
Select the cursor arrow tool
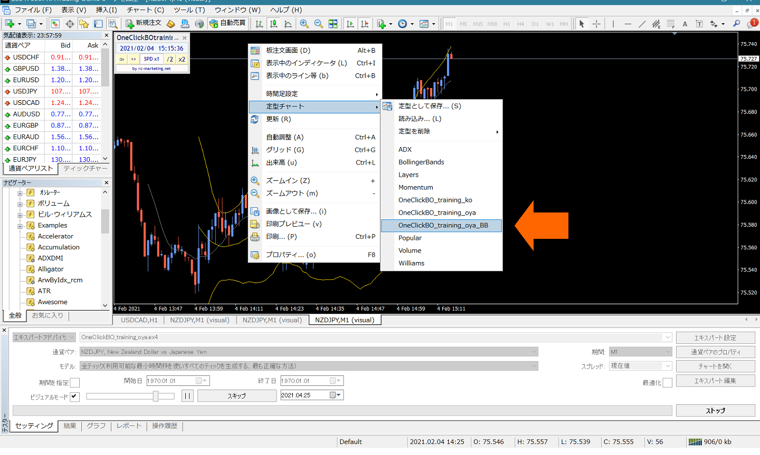click(x=582, y=24)
